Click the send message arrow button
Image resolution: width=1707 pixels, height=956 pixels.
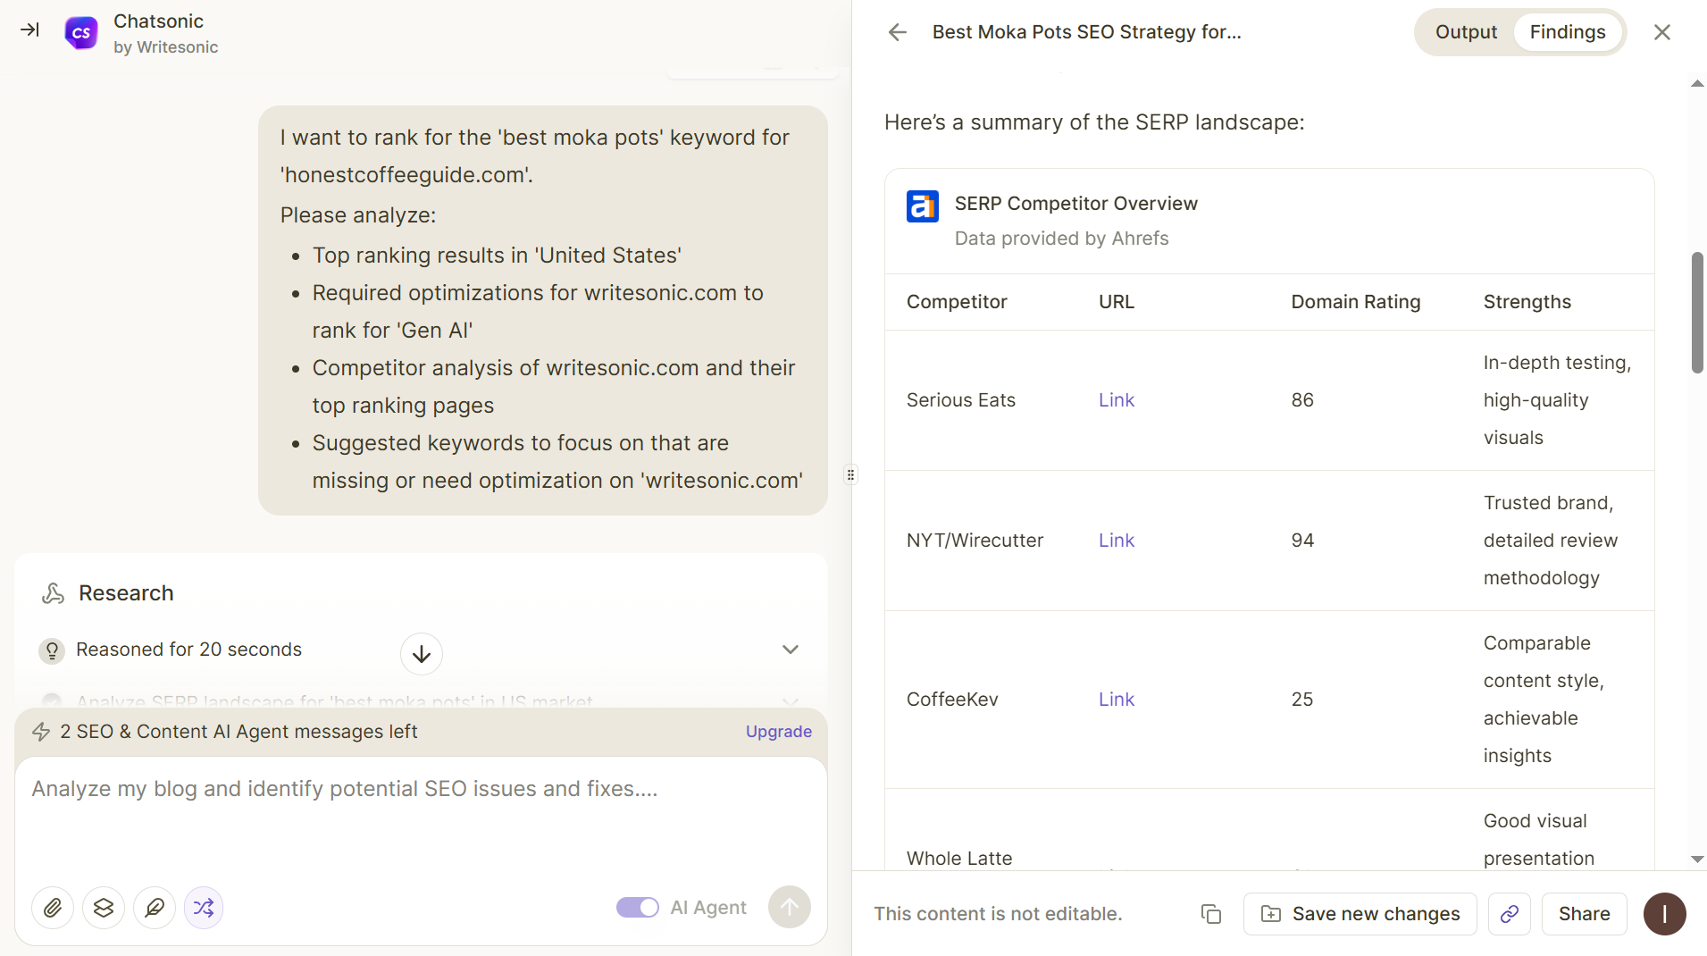789,908
